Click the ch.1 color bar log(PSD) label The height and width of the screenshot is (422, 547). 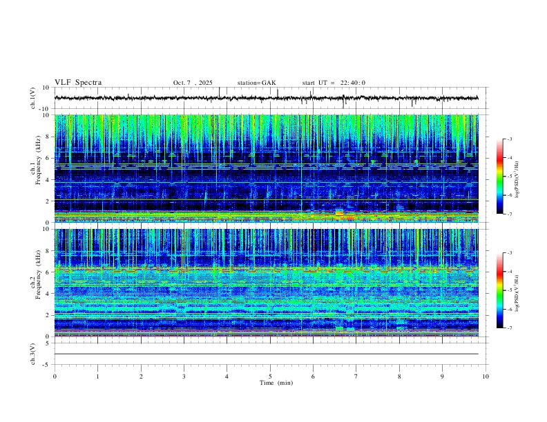[x=517, y=179]
